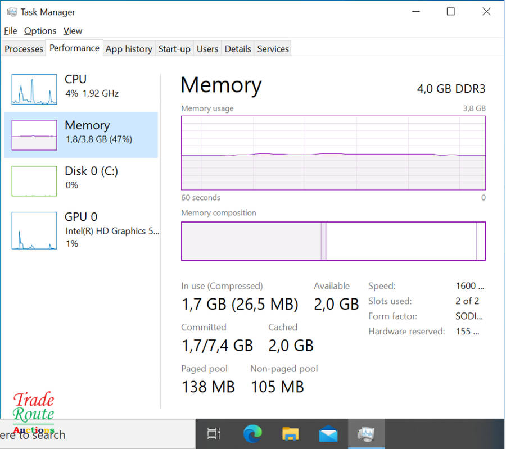The height and width of the screenshot is (449, 506).
Task: Select the Memory item in sidebar
Action: (81, 134)
